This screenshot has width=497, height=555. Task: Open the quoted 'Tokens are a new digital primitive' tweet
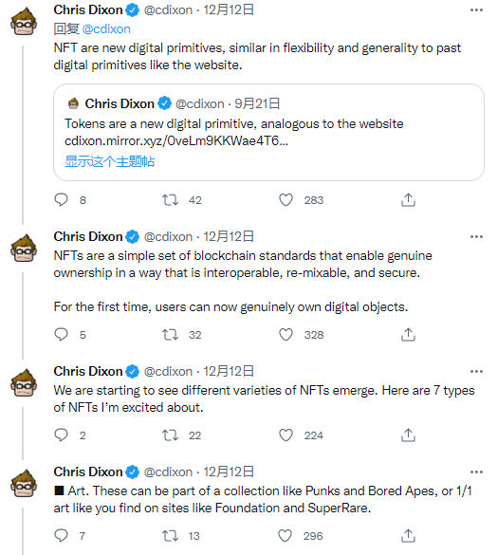268,133
